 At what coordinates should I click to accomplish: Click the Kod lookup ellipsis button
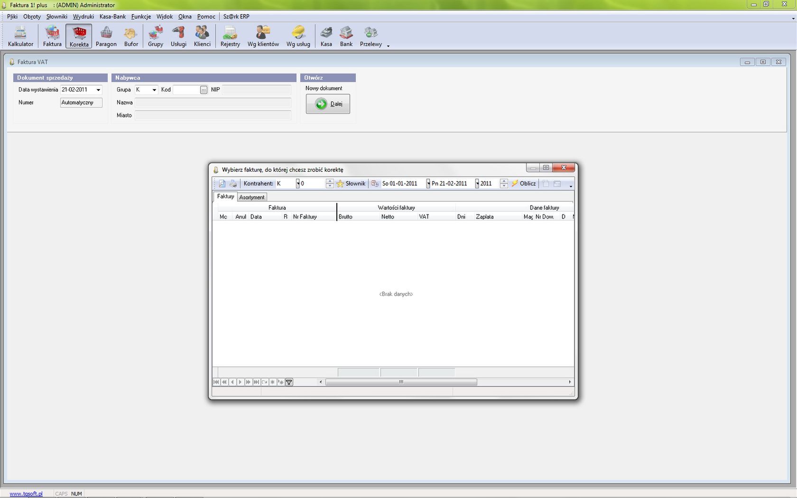[204, 90]
